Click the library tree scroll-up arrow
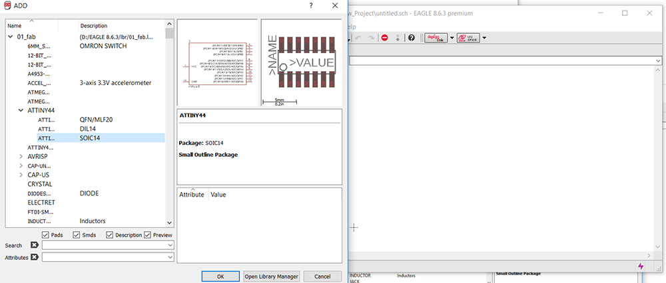The width and height of the screenshot is (666, 283). (x=170, y=24)
